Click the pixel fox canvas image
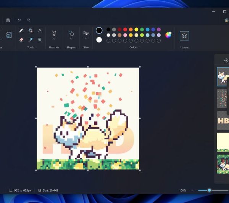Viewport: 229px width, 203px height. (88, 118)
